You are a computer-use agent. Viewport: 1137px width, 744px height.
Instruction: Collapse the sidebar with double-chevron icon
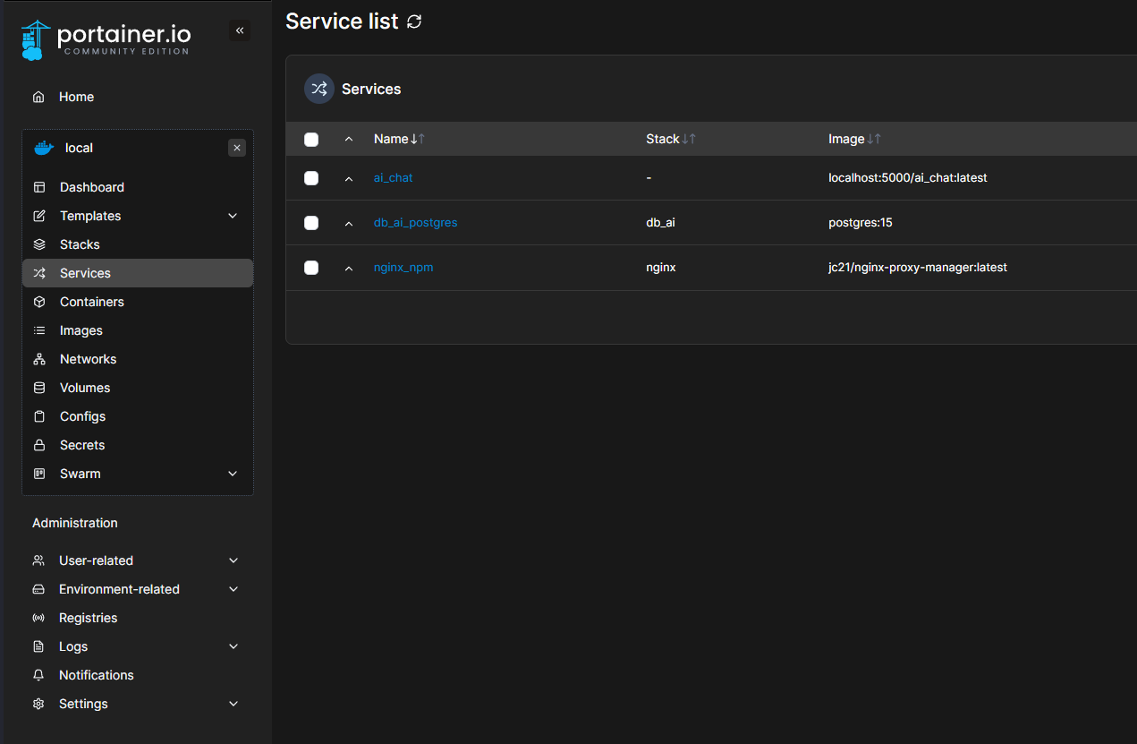(240, 30)
